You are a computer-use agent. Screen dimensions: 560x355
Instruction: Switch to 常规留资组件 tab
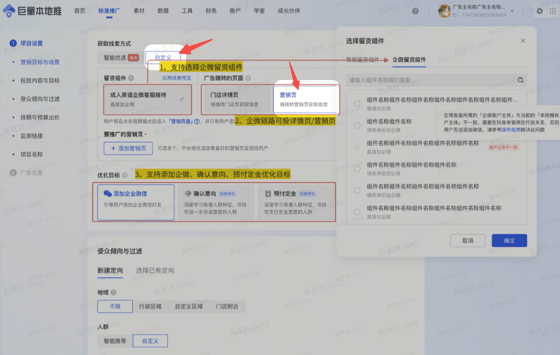(x=362, y=60)
